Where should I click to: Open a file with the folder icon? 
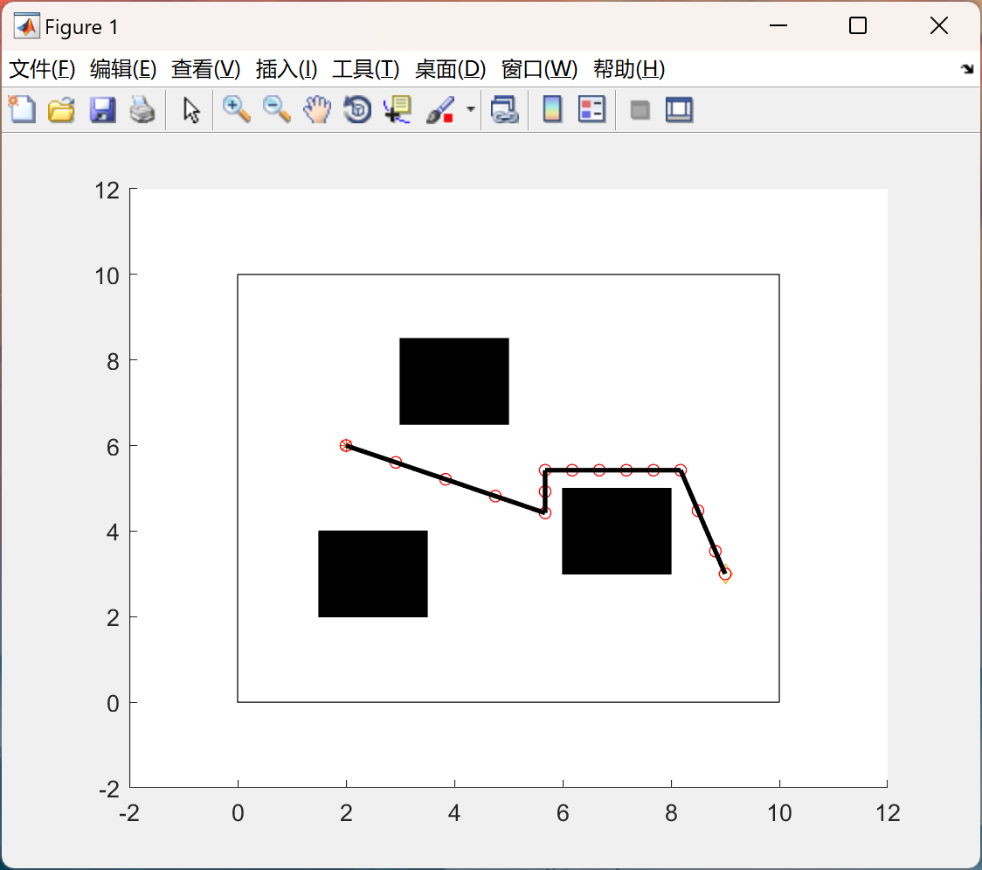[x=61, y=109]
